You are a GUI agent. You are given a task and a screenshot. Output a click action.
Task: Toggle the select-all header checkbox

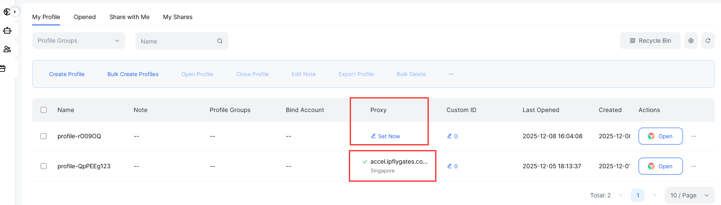point(44,110)
